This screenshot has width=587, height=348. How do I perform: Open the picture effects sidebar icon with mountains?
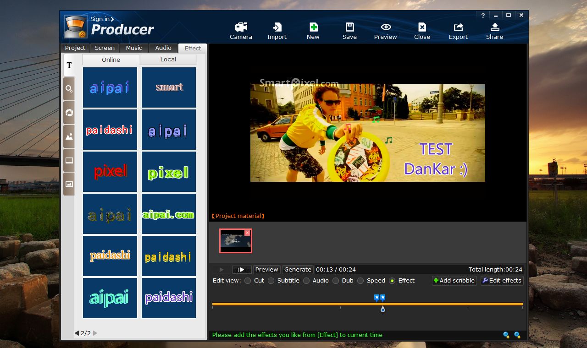[69, 136]
